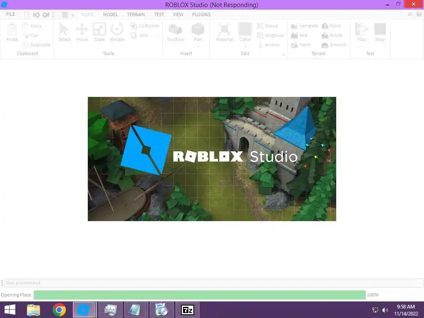Viewport: 424px width, 318px height.
Task: Open the Help icon in ribbon corner
Action: coord(419,14)
